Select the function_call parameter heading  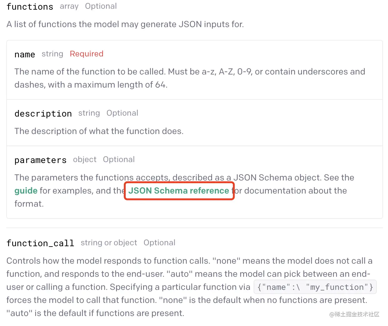(x=40, y=243)
